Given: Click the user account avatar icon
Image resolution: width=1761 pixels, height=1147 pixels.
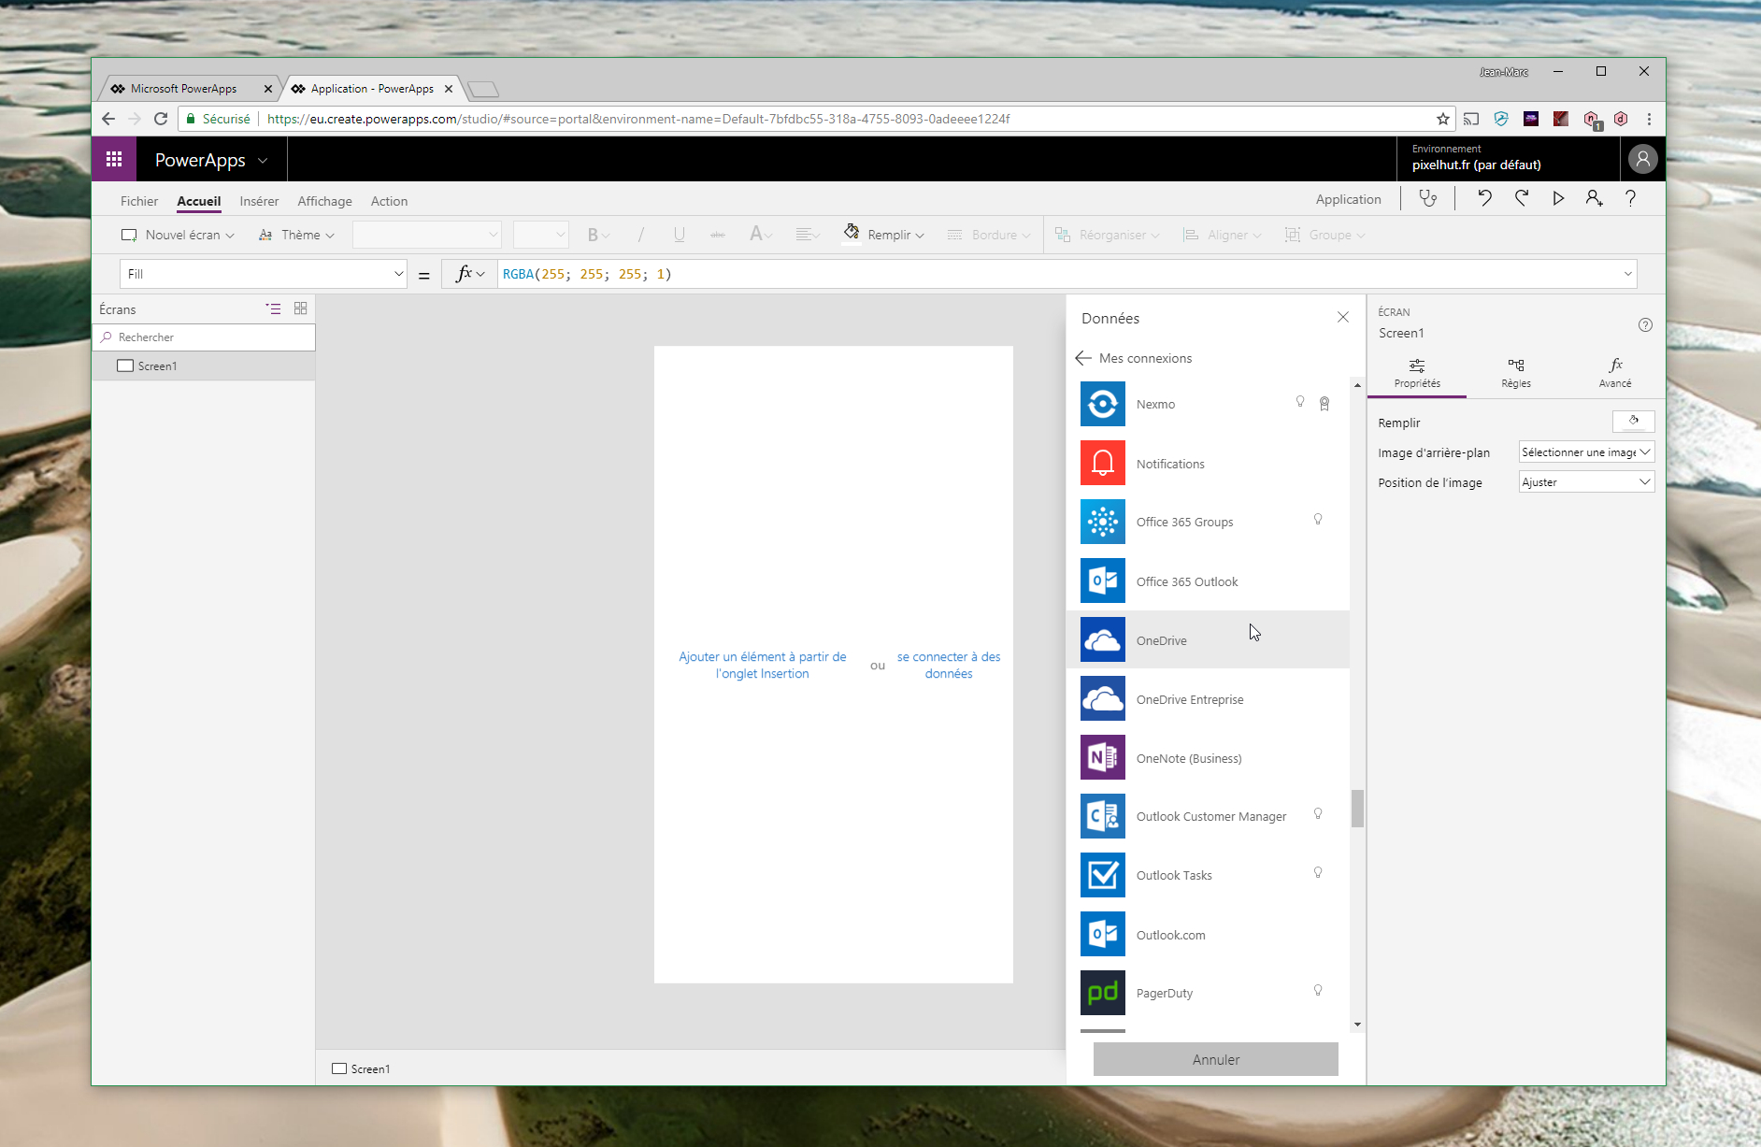Looking at the screenshot, I should 1642,159.
